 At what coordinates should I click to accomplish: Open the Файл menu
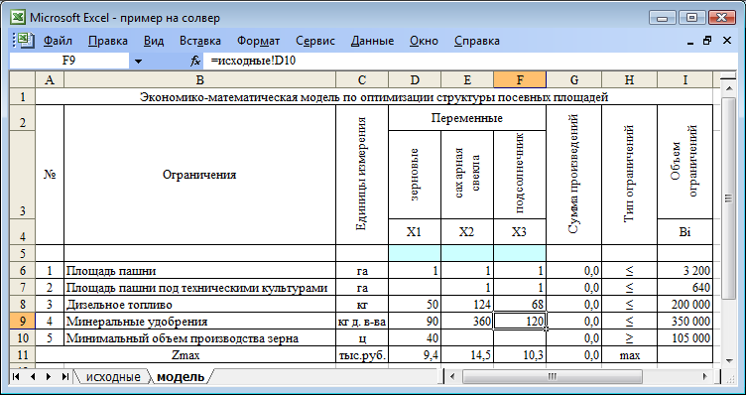pos(58,41)
